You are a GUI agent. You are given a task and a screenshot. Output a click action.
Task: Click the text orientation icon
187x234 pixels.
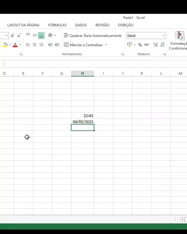click(x=51, y=35)
